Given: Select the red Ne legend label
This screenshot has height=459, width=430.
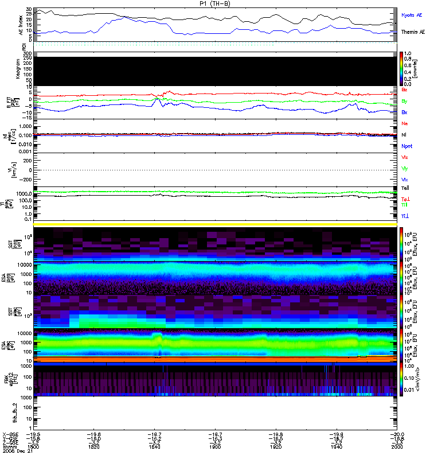Looking at the screenshot, I should pyautogui.click(x=405, y=123).
